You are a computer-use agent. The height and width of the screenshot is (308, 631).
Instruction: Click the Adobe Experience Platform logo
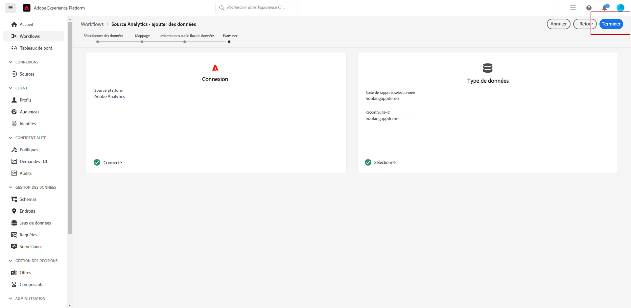(27, 8)
